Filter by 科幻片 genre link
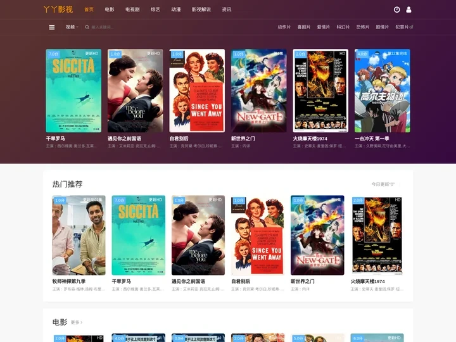This screenshot has height=342, width=456. (x=343, y=27)
